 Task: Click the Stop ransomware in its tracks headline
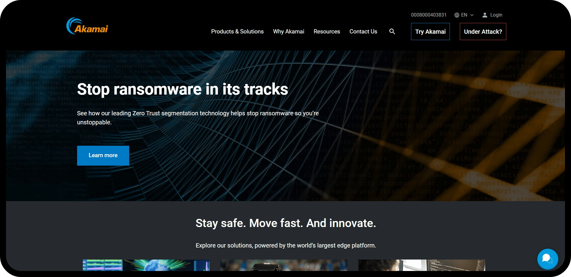[x=182, y=89]
